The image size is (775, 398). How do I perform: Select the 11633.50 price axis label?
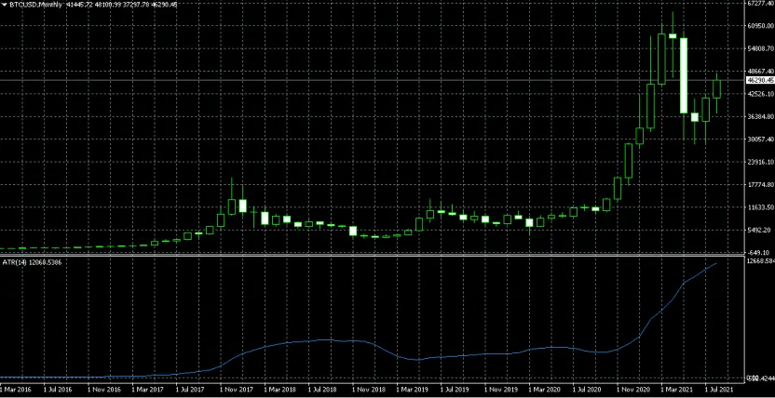click(x=761, y=207)
